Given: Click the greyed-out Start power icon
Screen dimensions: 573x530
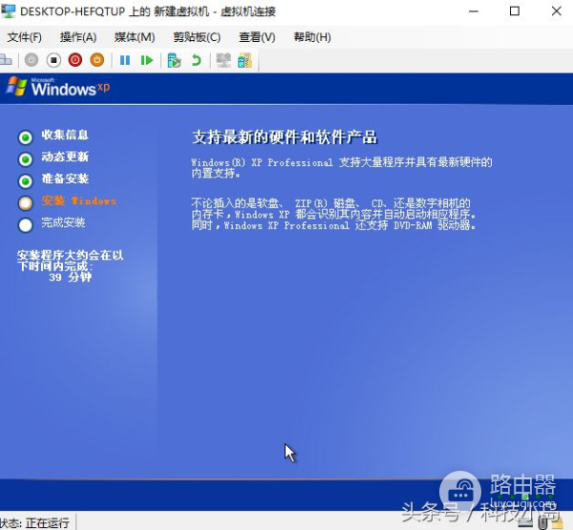Looking at the screenshot, I should 32,60.
